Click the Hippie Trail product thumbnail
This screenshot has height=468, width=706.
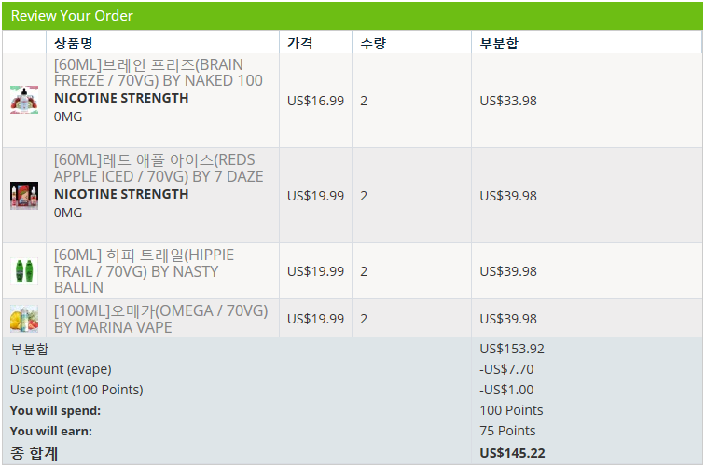[x=24, y=271]
